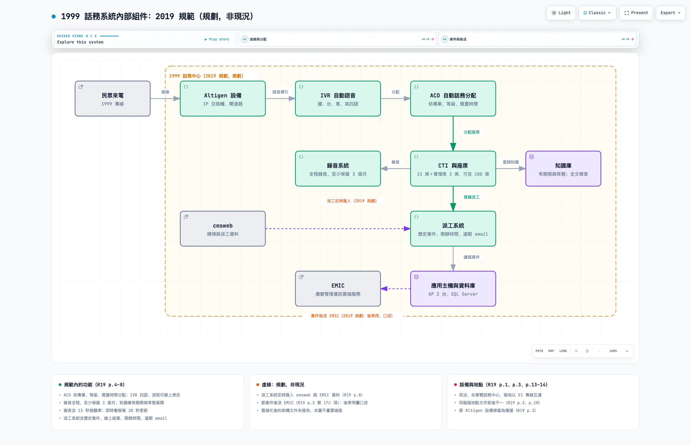Viewport: 691px width, 445px height.
Task: Click database icon on 知識庫 node
Action: (x=531, y=157)
